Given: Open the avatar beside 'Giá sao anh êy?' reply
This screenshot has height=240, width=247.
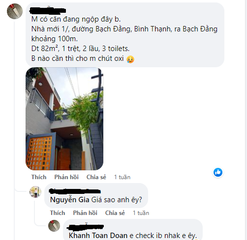Looking at the screenshot, I should (x=35, y=192).
